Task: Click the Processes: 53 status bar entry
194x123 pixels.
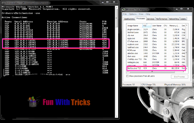Action: (129, 85)
